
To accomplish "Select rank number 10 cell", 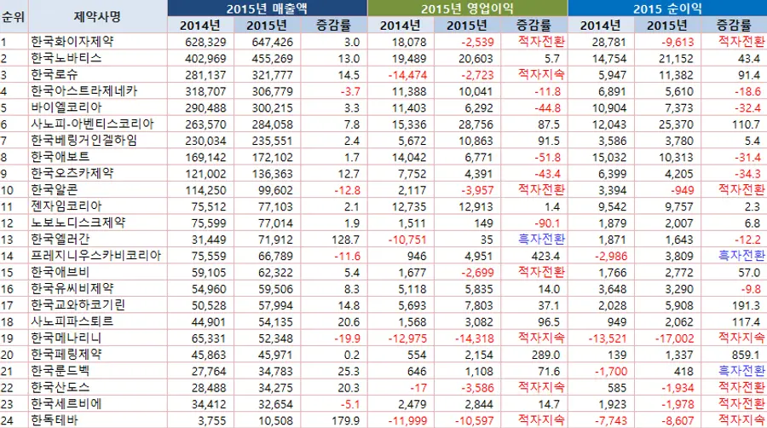I will click(9, 189).
